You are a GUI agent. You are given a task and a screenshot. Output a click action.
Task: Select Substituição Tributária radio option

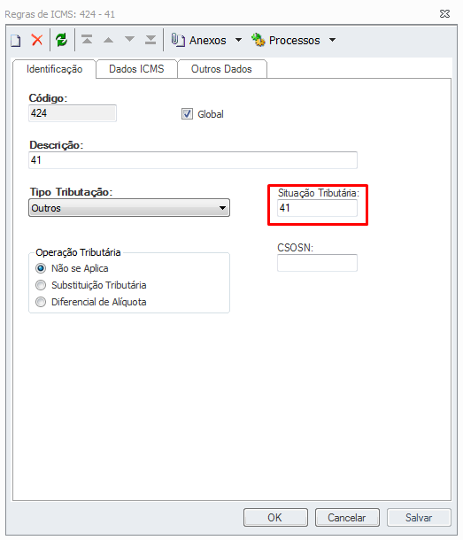[x=41, y=285]
